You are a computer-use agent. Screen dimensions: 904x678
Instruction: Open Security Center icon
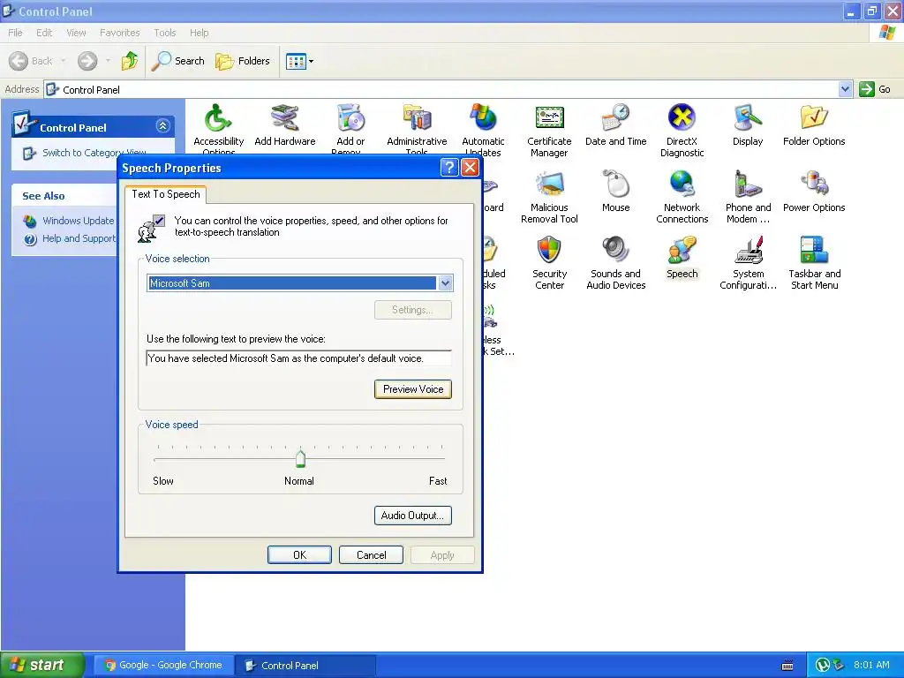[549, 250]
